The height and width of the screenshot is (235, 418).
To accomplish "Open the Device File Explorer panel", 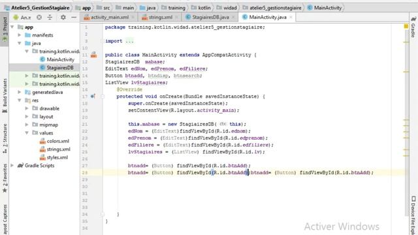I will coord(413,215).
